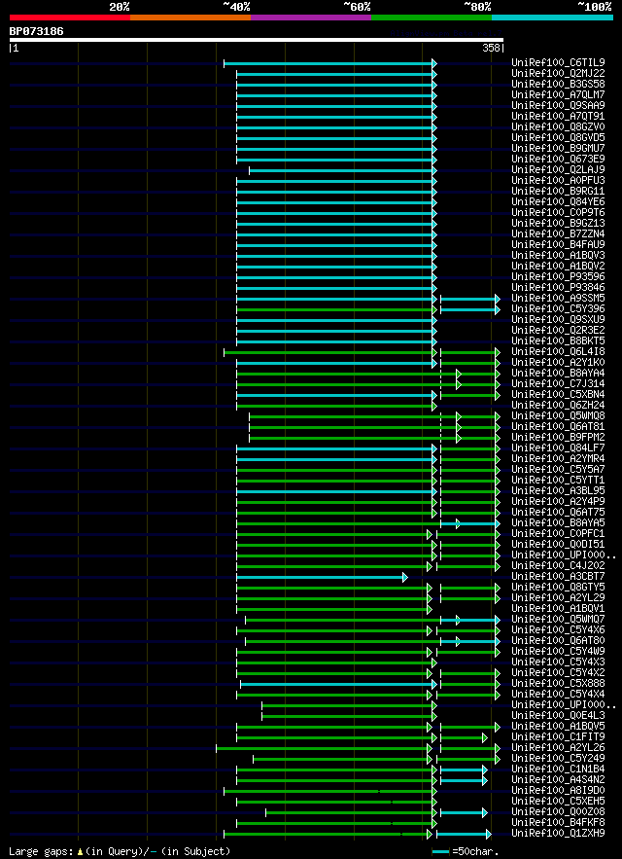Click the UniRef100_Q8GVD5 label
Viewport: 622px width, 859px height.
(x=558, y=138)
